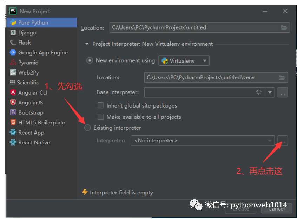Screen dimensions: 297x219
Task: Click the Base interpreter text field
Action: [205, 92]
